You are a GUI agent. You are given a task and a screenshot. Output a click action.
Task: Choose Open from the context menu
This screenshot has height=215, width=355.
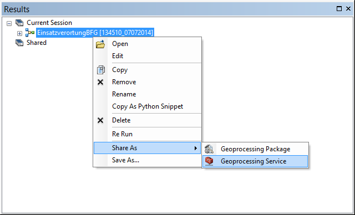(x=148, y=44)
